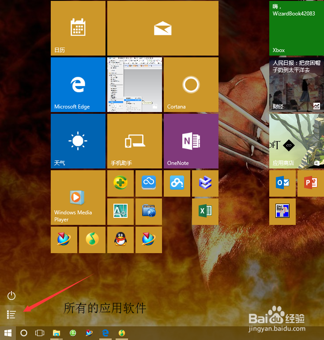324x340 pixels.
Task: Open the All apps list button
Action: tap(12, 314)
